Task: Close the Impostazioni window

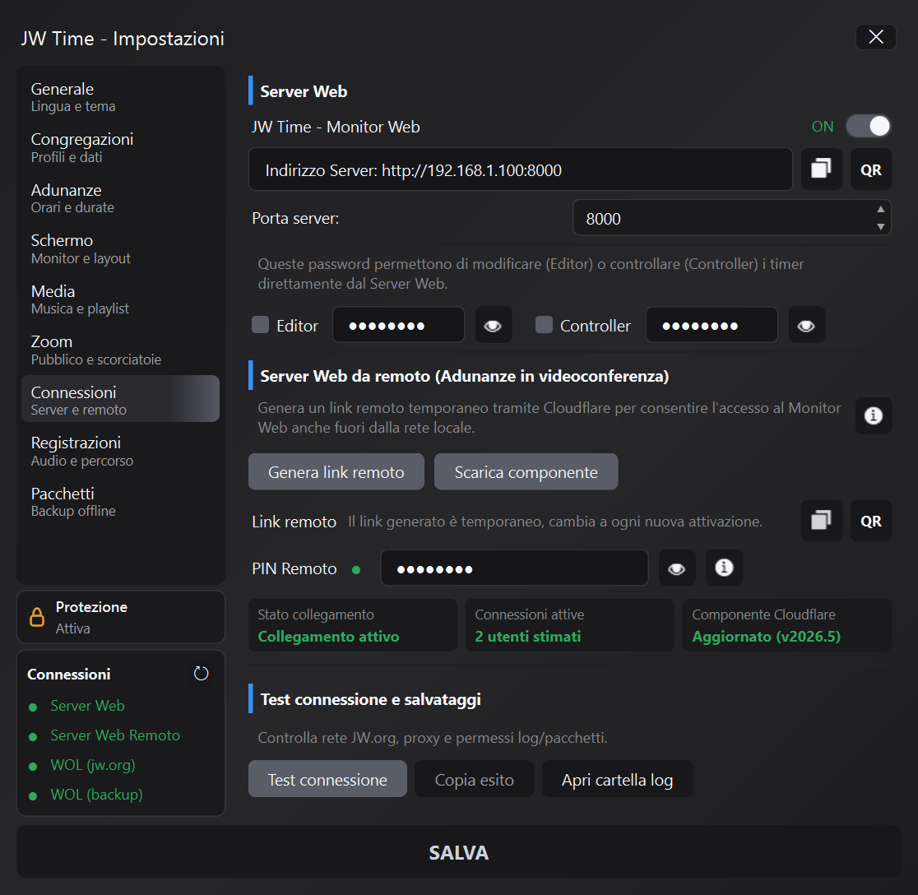Action: pyautogui.click(x=875, y=37)
